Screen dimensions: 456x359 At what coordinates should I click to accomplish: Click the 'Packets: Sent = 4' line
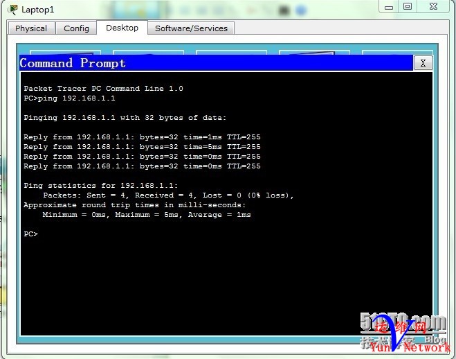click(168, 195)
